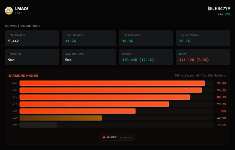The image size is (235, 150).
Task: Click the CONVICTION METRICS section heading
Action: [22, 26]
